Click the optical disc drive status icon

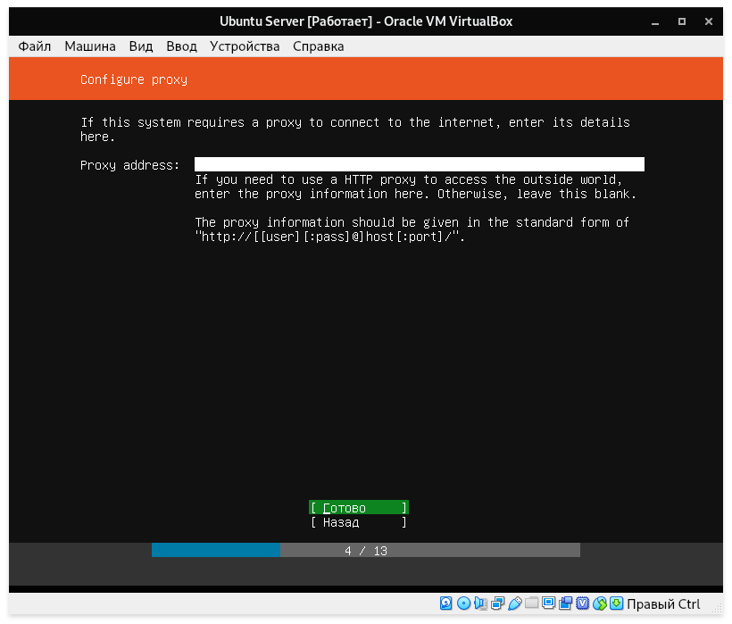463,603
